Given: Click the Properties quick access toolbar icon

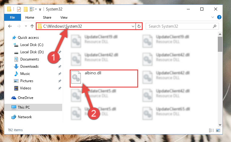Looking at the screenshot, I should click(x=19, y=9).
